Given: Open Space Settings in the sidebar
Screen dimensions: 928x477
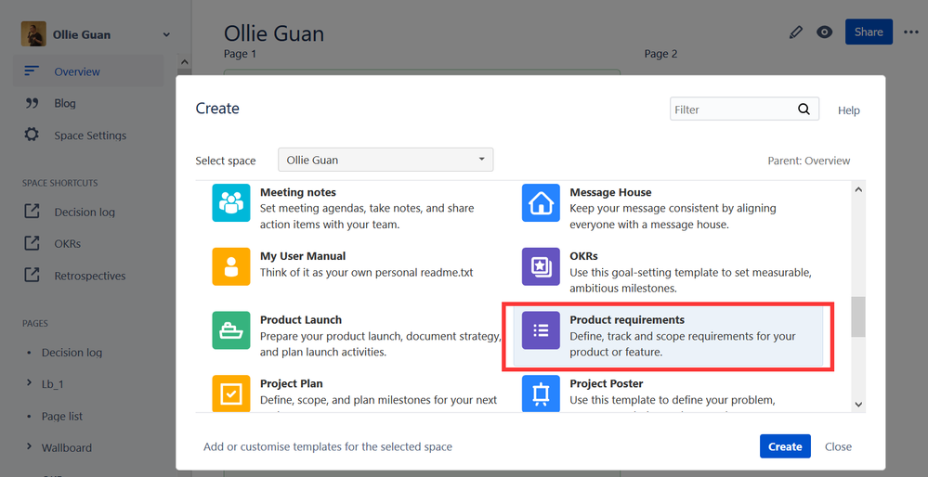Looking at the screenshot, I should point(90,135).
